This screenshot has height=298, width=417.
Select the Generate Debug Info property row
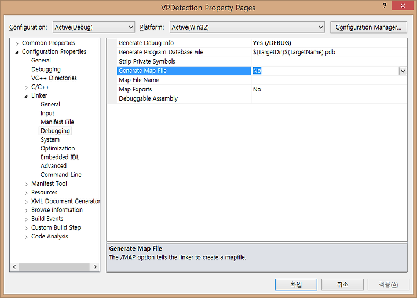[x=184, y=43]
